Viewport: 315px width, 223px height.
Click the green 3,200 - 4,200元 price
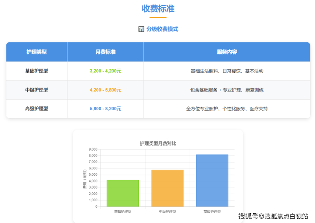pyautogui.click(x=105, y=71)
